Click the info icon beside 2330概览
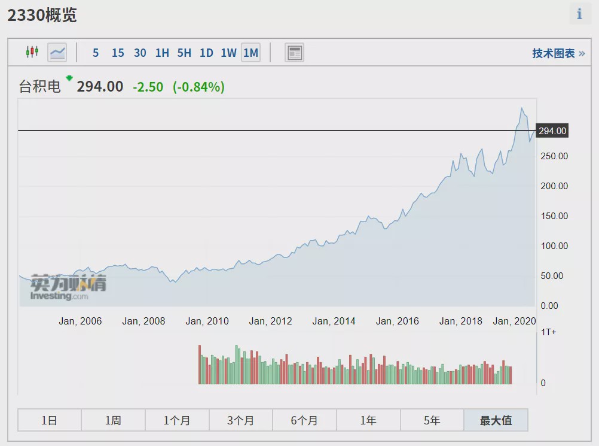This screenshot has height=446, width=599. click(x=579, y=14)
